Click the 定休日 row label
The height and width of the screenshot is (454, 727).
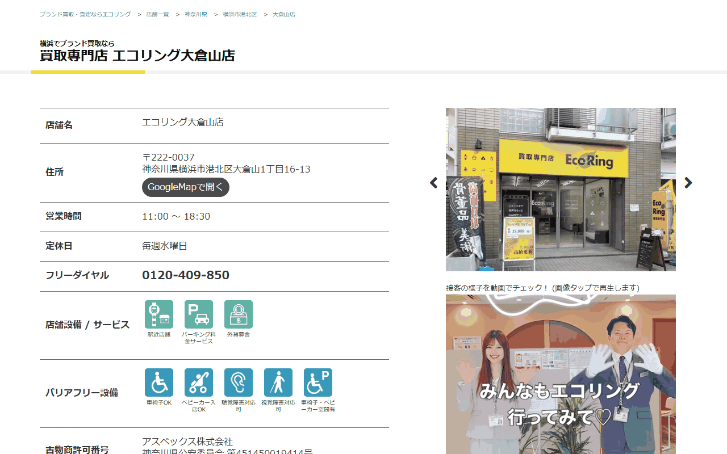tap(59, 246)
